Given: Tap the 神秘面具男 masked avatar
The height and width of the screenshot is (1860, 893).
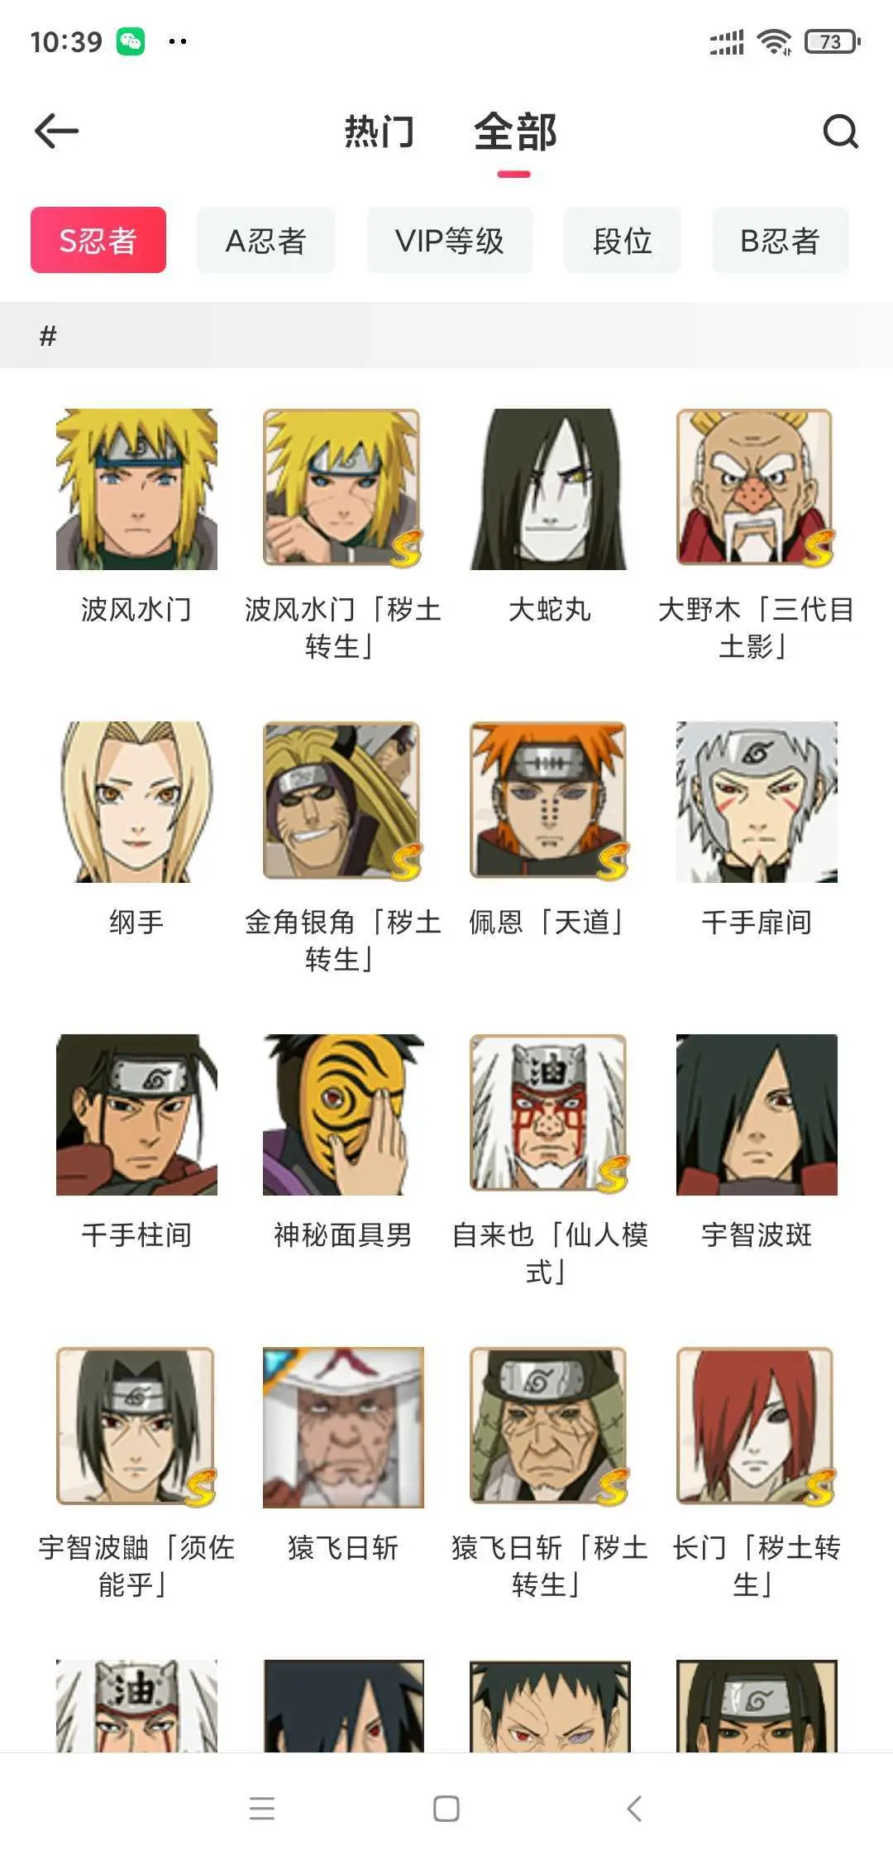Looking at the screenshot, I should point(343,1115).
